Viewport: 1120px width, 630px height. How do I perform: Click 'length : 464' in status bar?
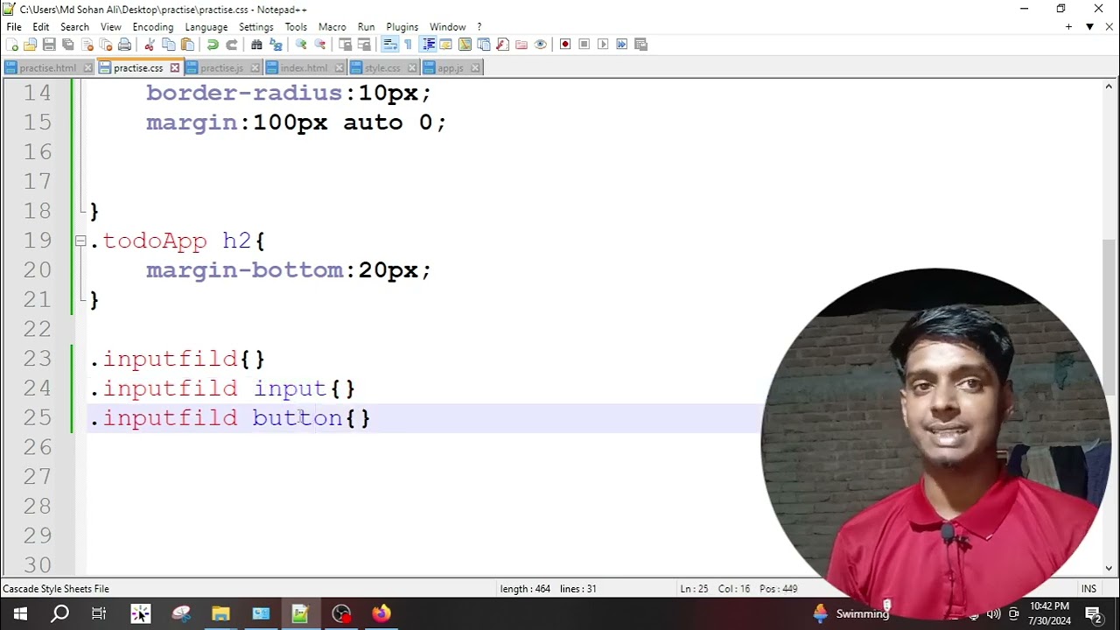(525, 589)
